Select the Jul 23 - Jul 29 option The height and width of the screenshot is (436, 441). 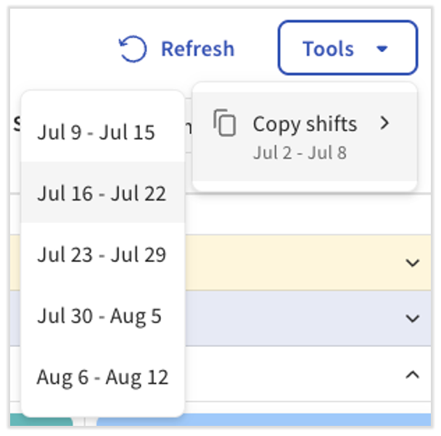102,255
